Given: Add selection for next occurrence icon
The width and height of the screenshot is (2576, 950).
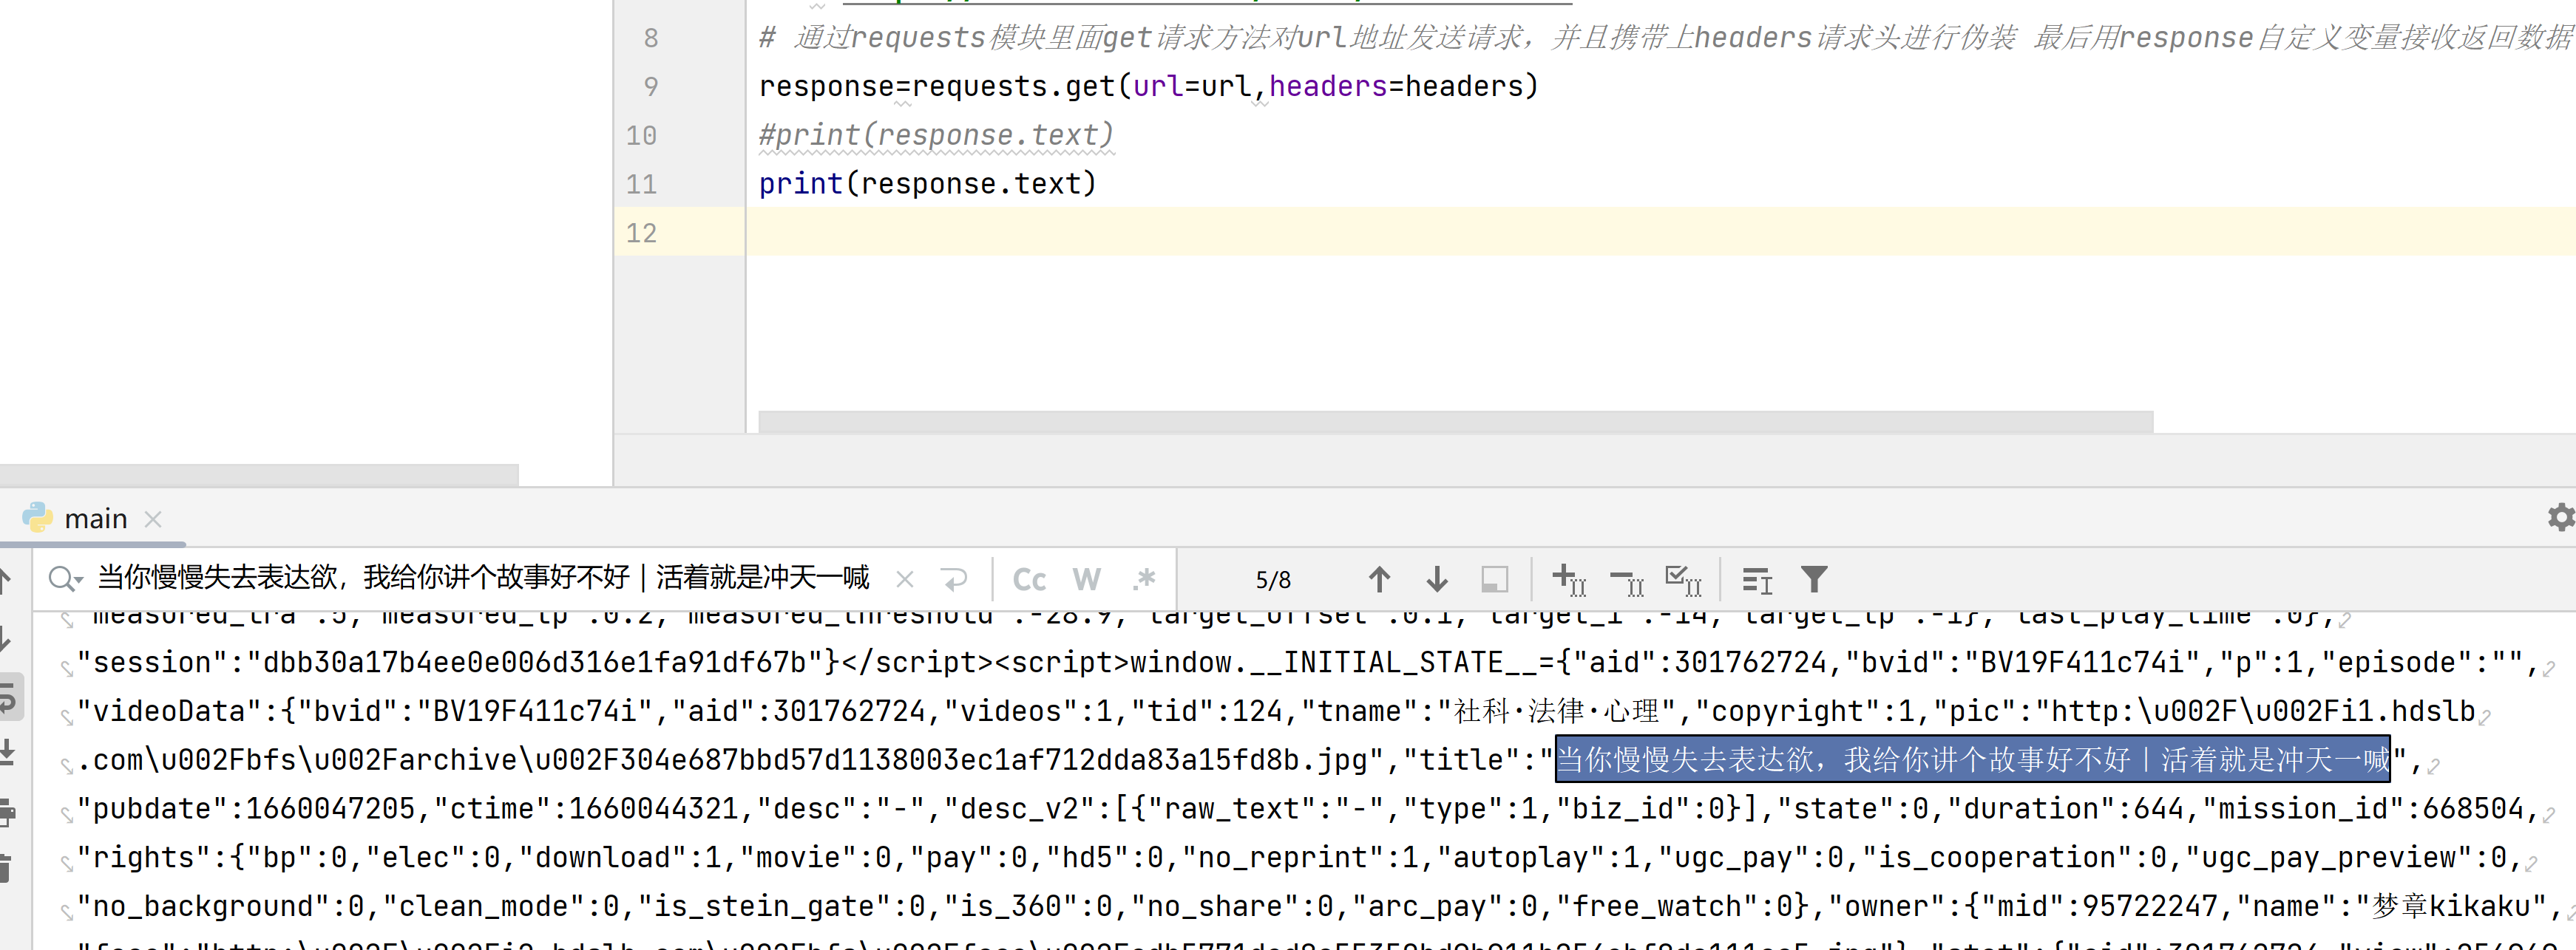Looking at the screenshot, I should [1568, 579].
